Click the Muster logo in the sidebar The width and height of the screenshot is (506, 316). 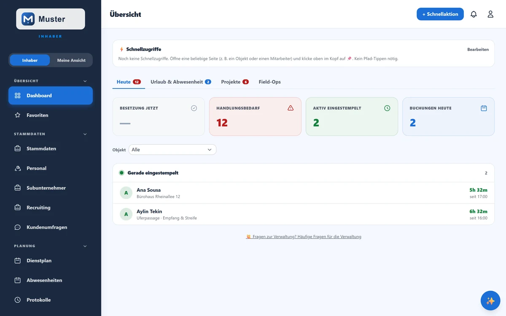(51, 19)
